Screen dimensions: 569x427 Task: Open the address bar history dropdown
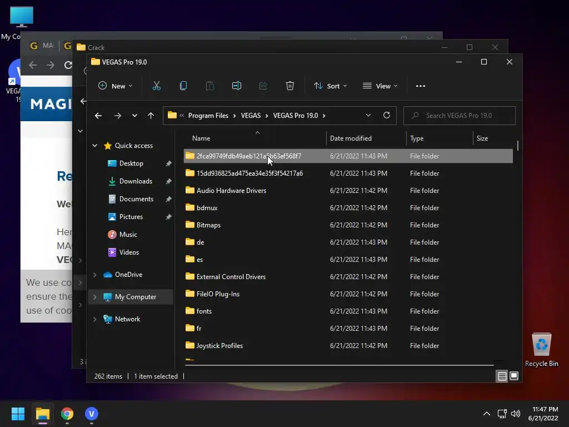pos(368,116)
